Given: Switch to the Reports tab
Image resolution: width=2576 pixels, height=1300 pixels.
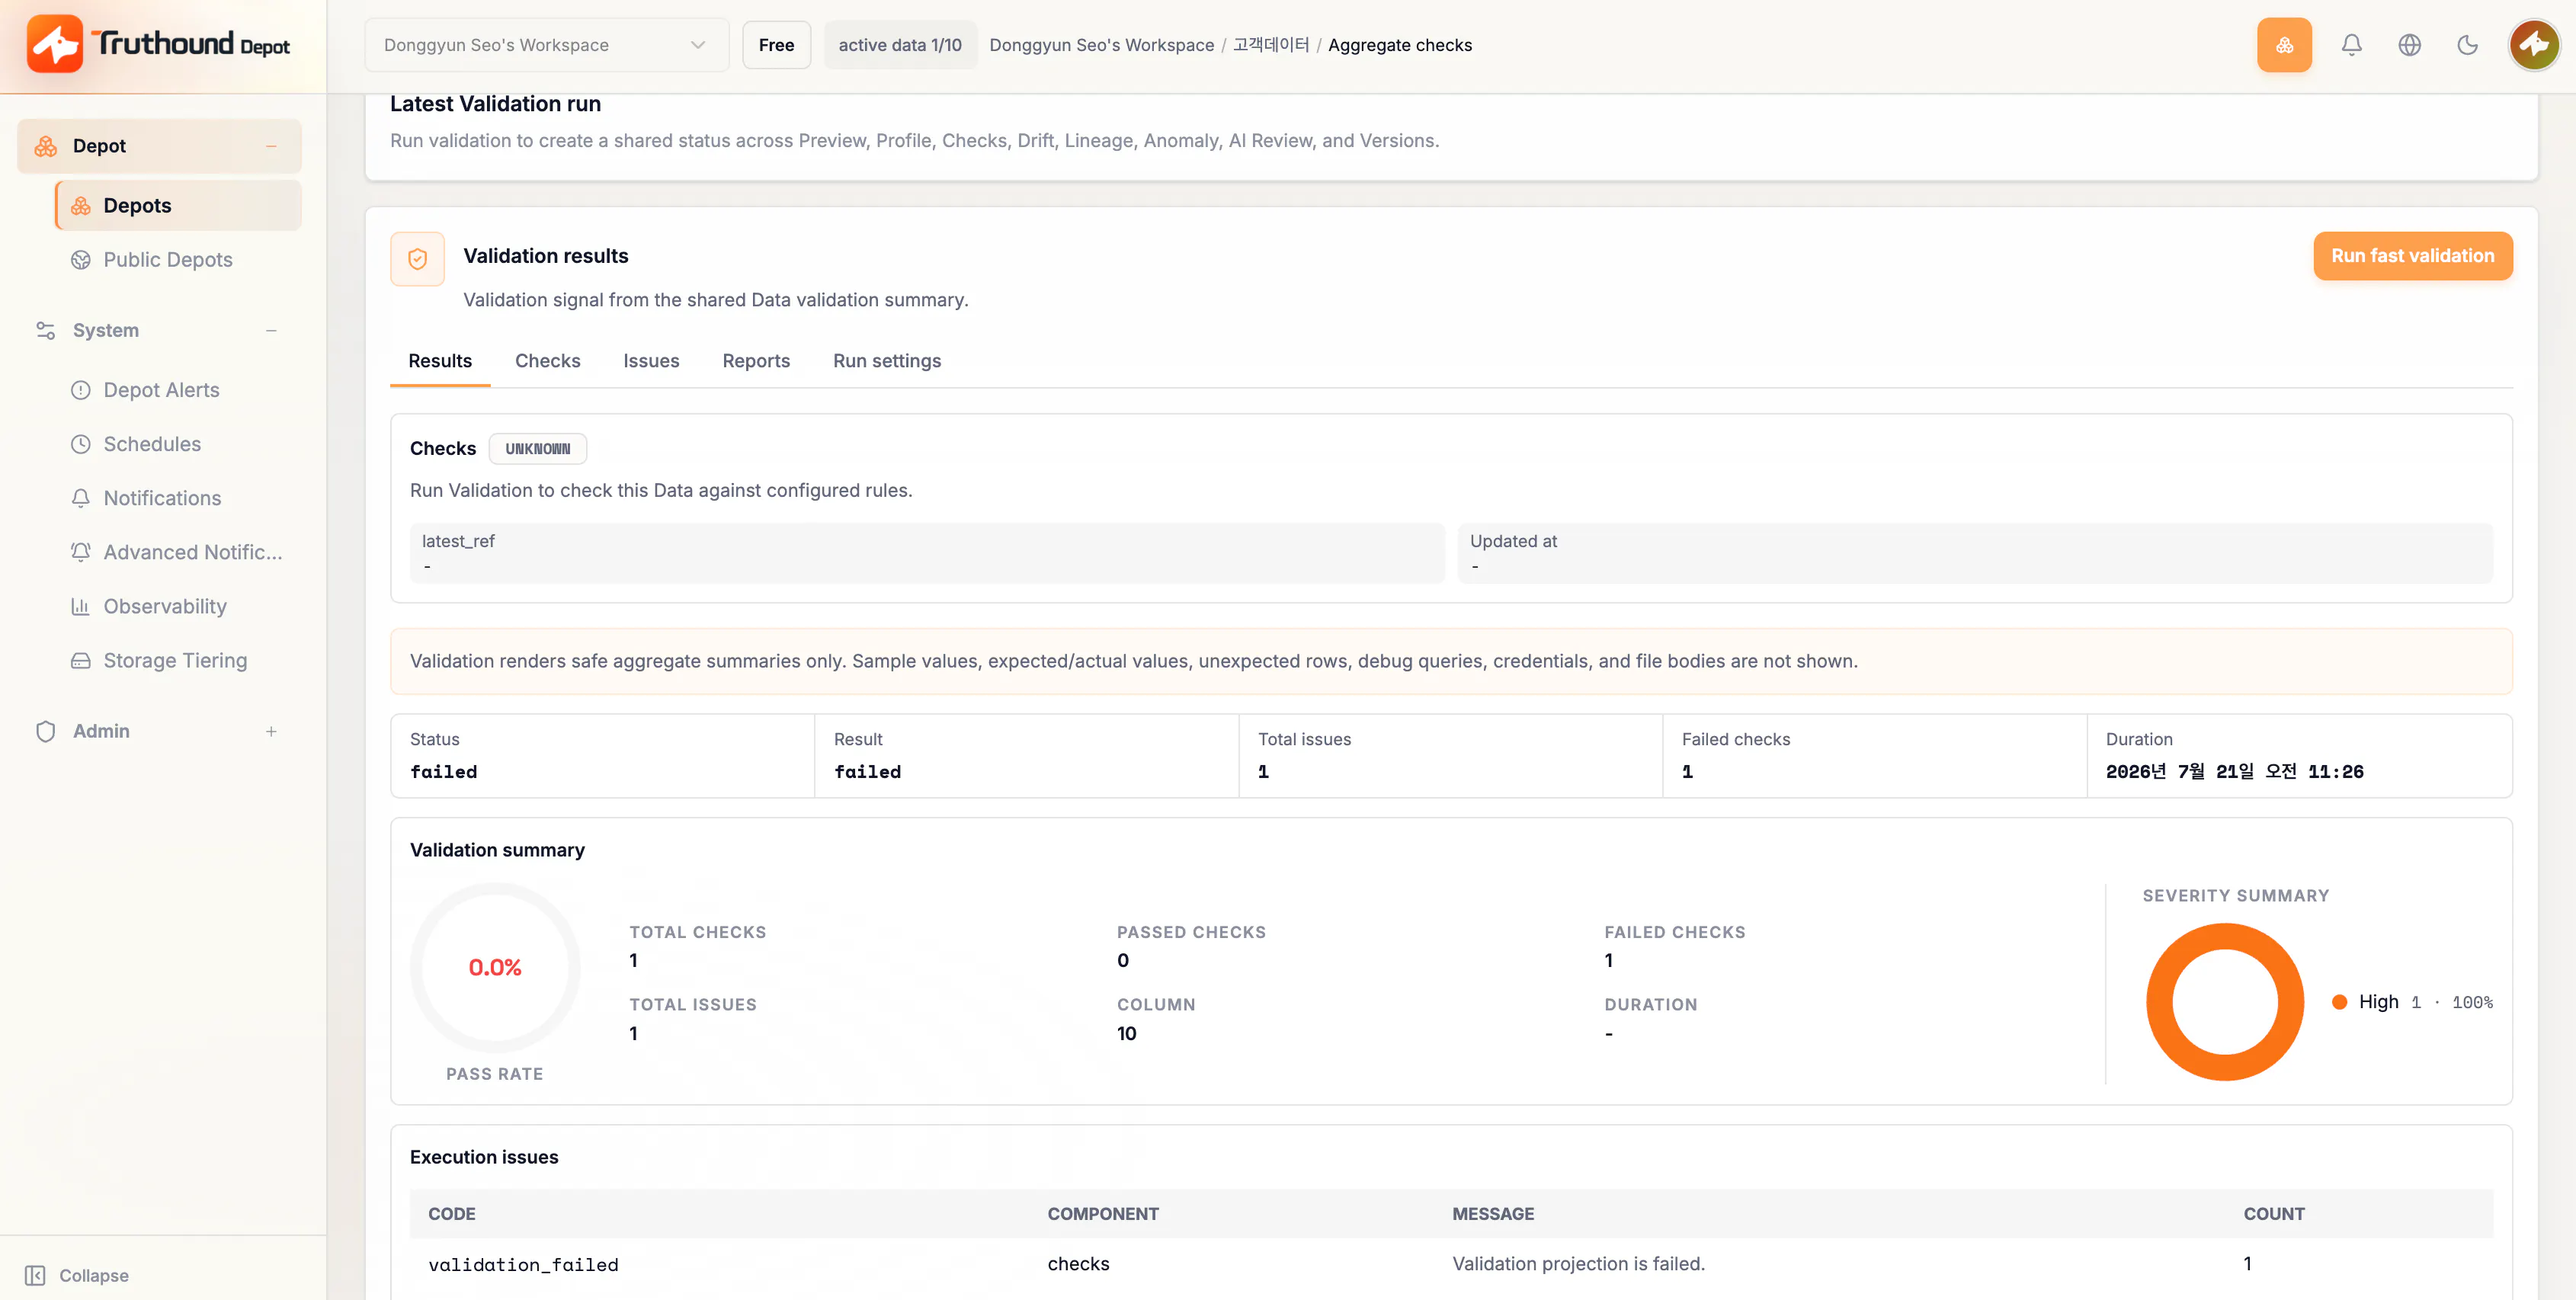Looking at the screenshot, I should coord(756,361).
